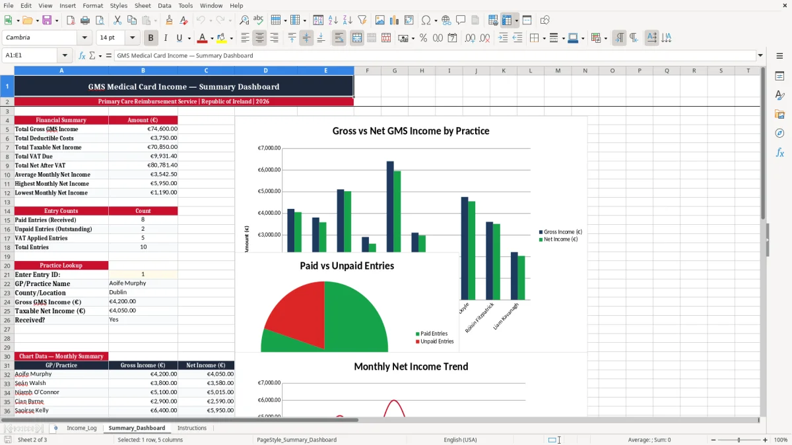792x445 pixels.
Task: Switch to the Instructions sheet tab
Action: [x=192, y=428]
